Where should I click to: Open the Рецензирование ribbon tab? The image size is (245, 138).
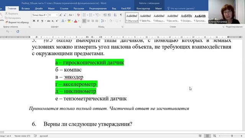tap(98, 8)
